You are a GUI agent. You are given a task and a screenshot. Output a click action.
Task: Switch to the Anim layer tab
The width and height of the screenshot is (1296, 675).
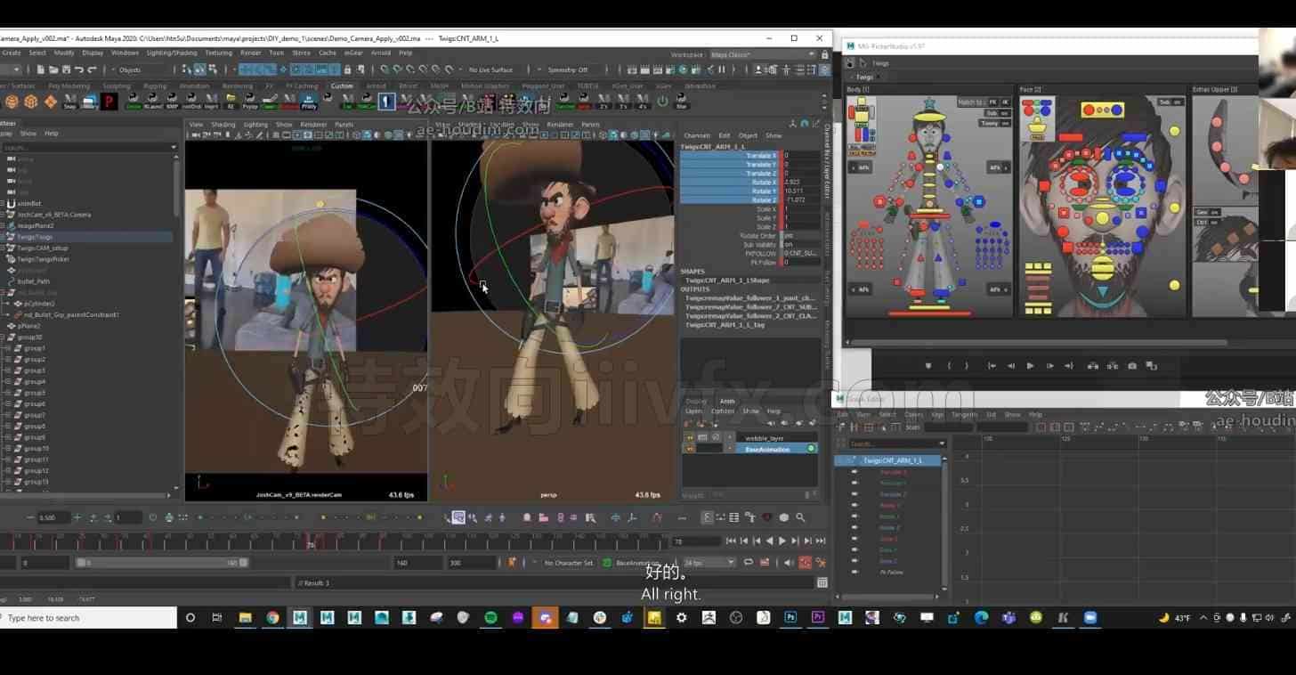[x=727, y=402]
